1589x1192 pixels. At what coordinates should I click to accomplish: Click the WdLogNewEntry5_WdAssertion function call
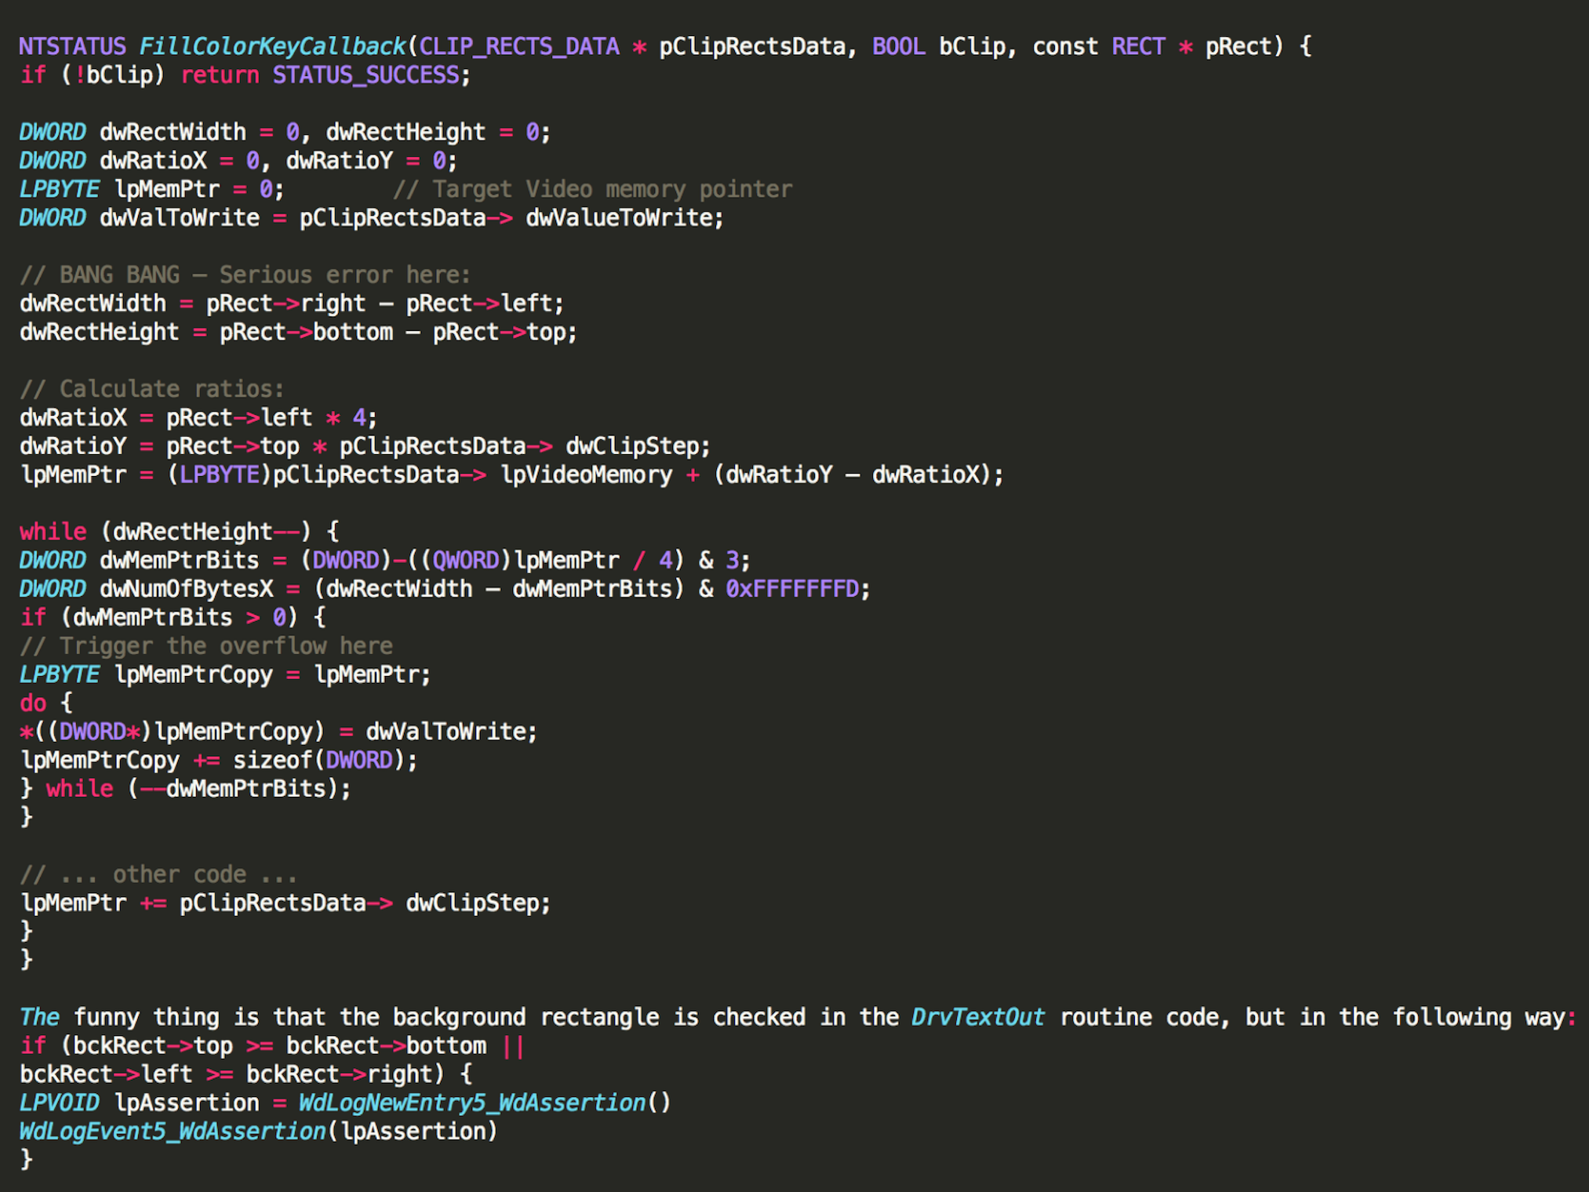[471, 1103]
